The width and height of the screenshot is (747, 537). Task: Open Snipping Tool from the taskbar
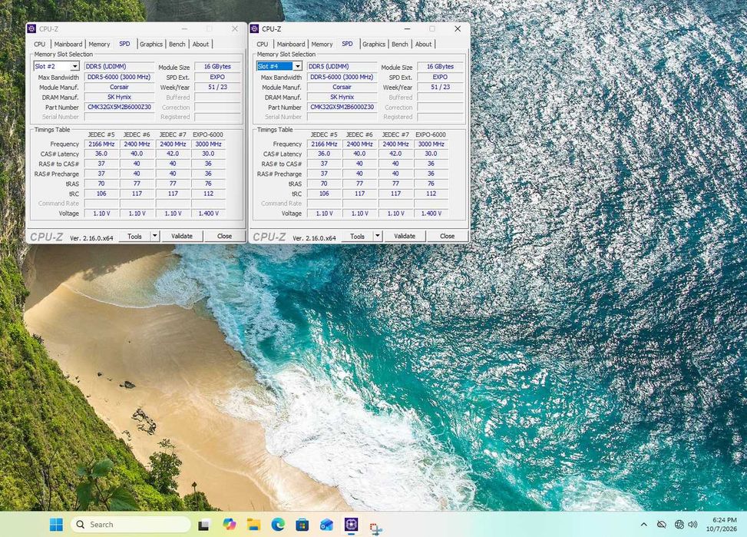point(376,528)
